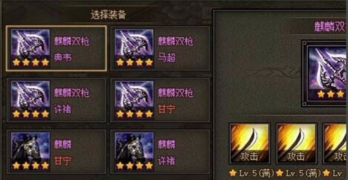Select 甘宁's 麒麟 horse icon
The height and width of the screenshot is (180, 348).
tap(31, 151)
